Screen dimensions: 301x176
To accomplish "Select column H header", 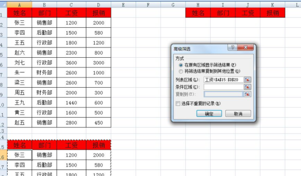I will (198, 5).
